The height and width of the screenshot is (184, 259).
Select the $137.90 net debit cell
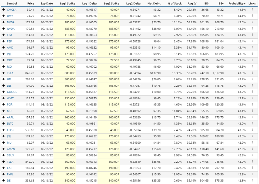[x=155, y=73]
